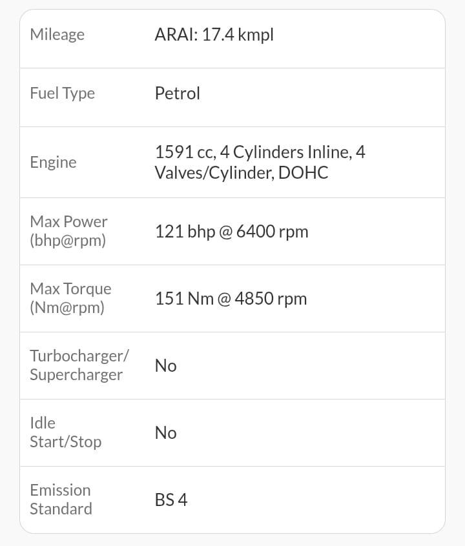Click the Emission Standard label
Viewport: 465px width, 546px height.
pyautogui.click(x=61, y=500)
